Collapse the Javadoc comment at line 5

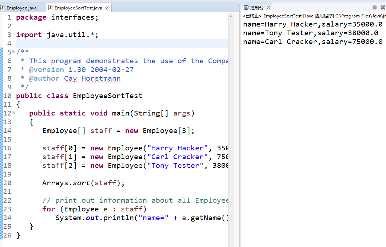tap(13, 52)
